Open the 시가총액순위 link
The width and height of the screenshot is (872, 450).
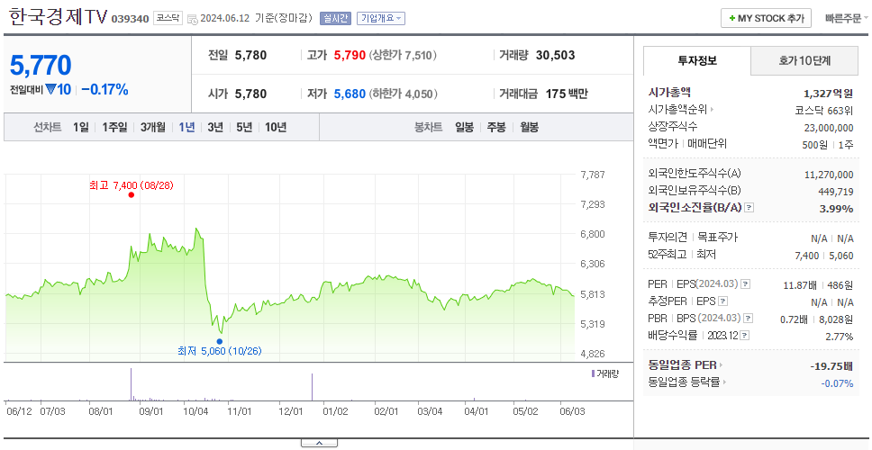point(678,110)
